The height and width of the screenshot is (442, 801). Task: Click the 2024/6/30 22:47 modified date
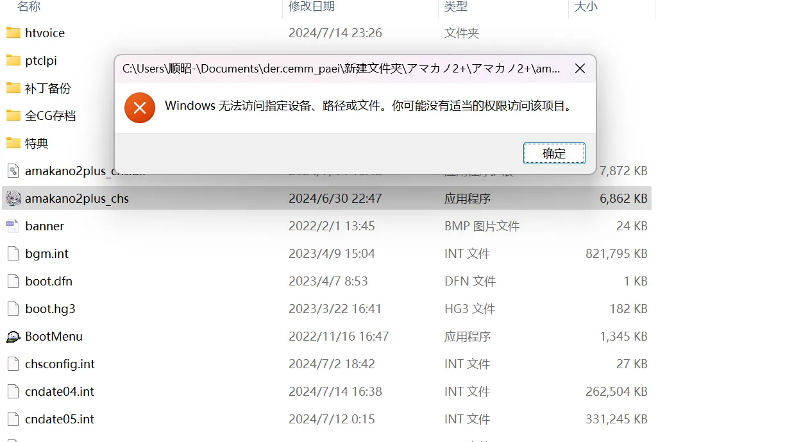tap(335, 198)
